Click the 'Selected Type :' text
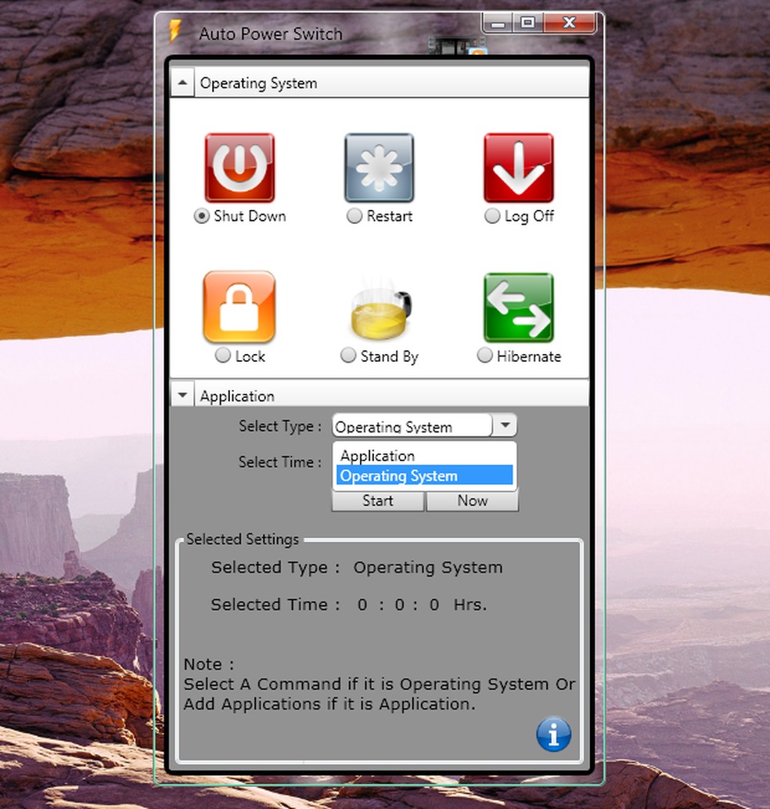 point(275,567)
